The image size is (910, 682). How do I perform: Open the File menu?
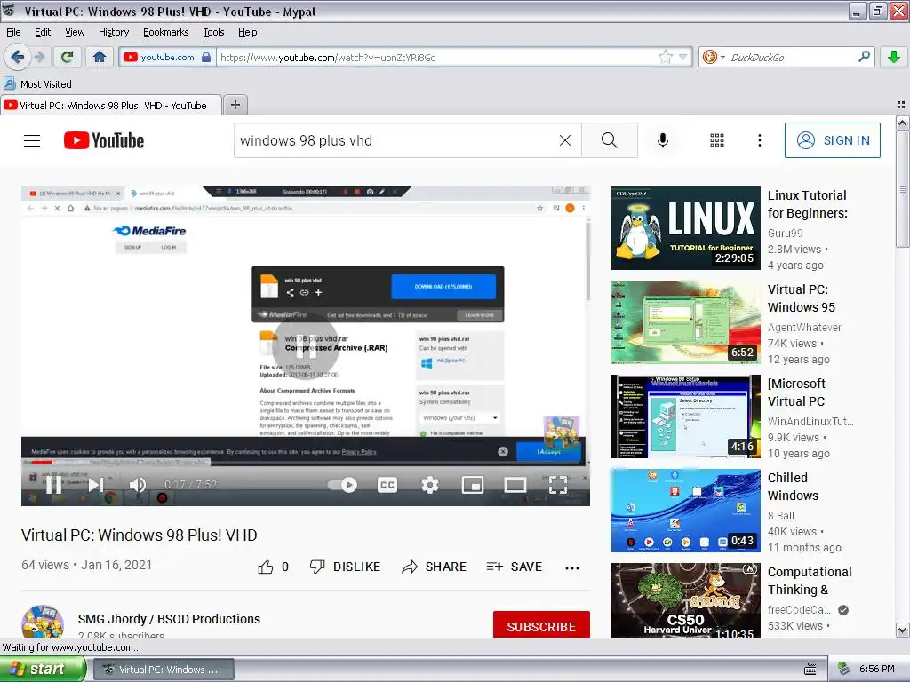pyautogui.click(x=12, y=32)
